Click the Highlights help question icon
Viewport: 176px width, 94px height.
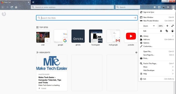[x=136, y=52]
